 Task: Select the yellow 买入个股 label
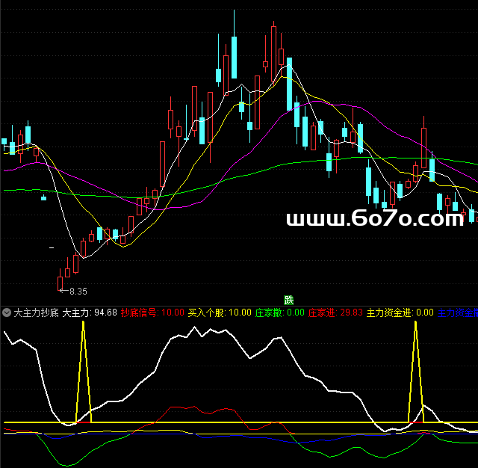point(207,312)
